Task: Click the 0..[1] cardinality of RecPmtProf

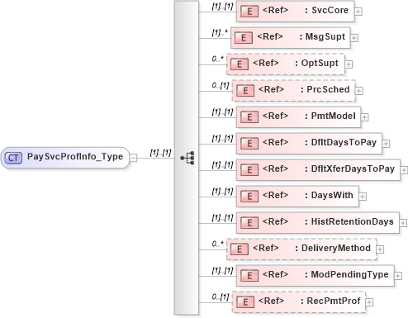Action: coord(221,297)
